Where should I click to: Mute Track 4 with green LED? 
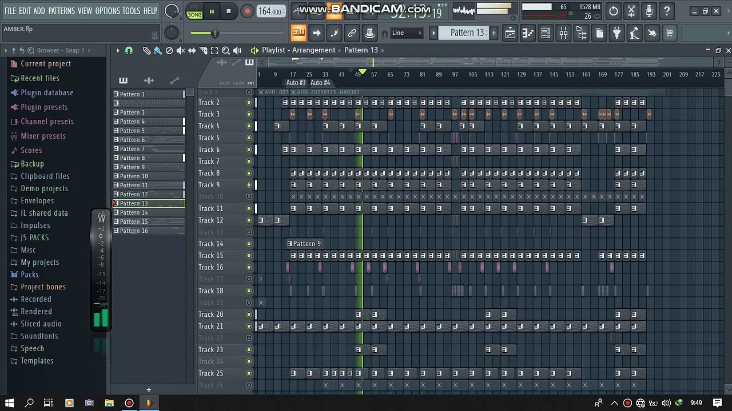tap(249, 126)
